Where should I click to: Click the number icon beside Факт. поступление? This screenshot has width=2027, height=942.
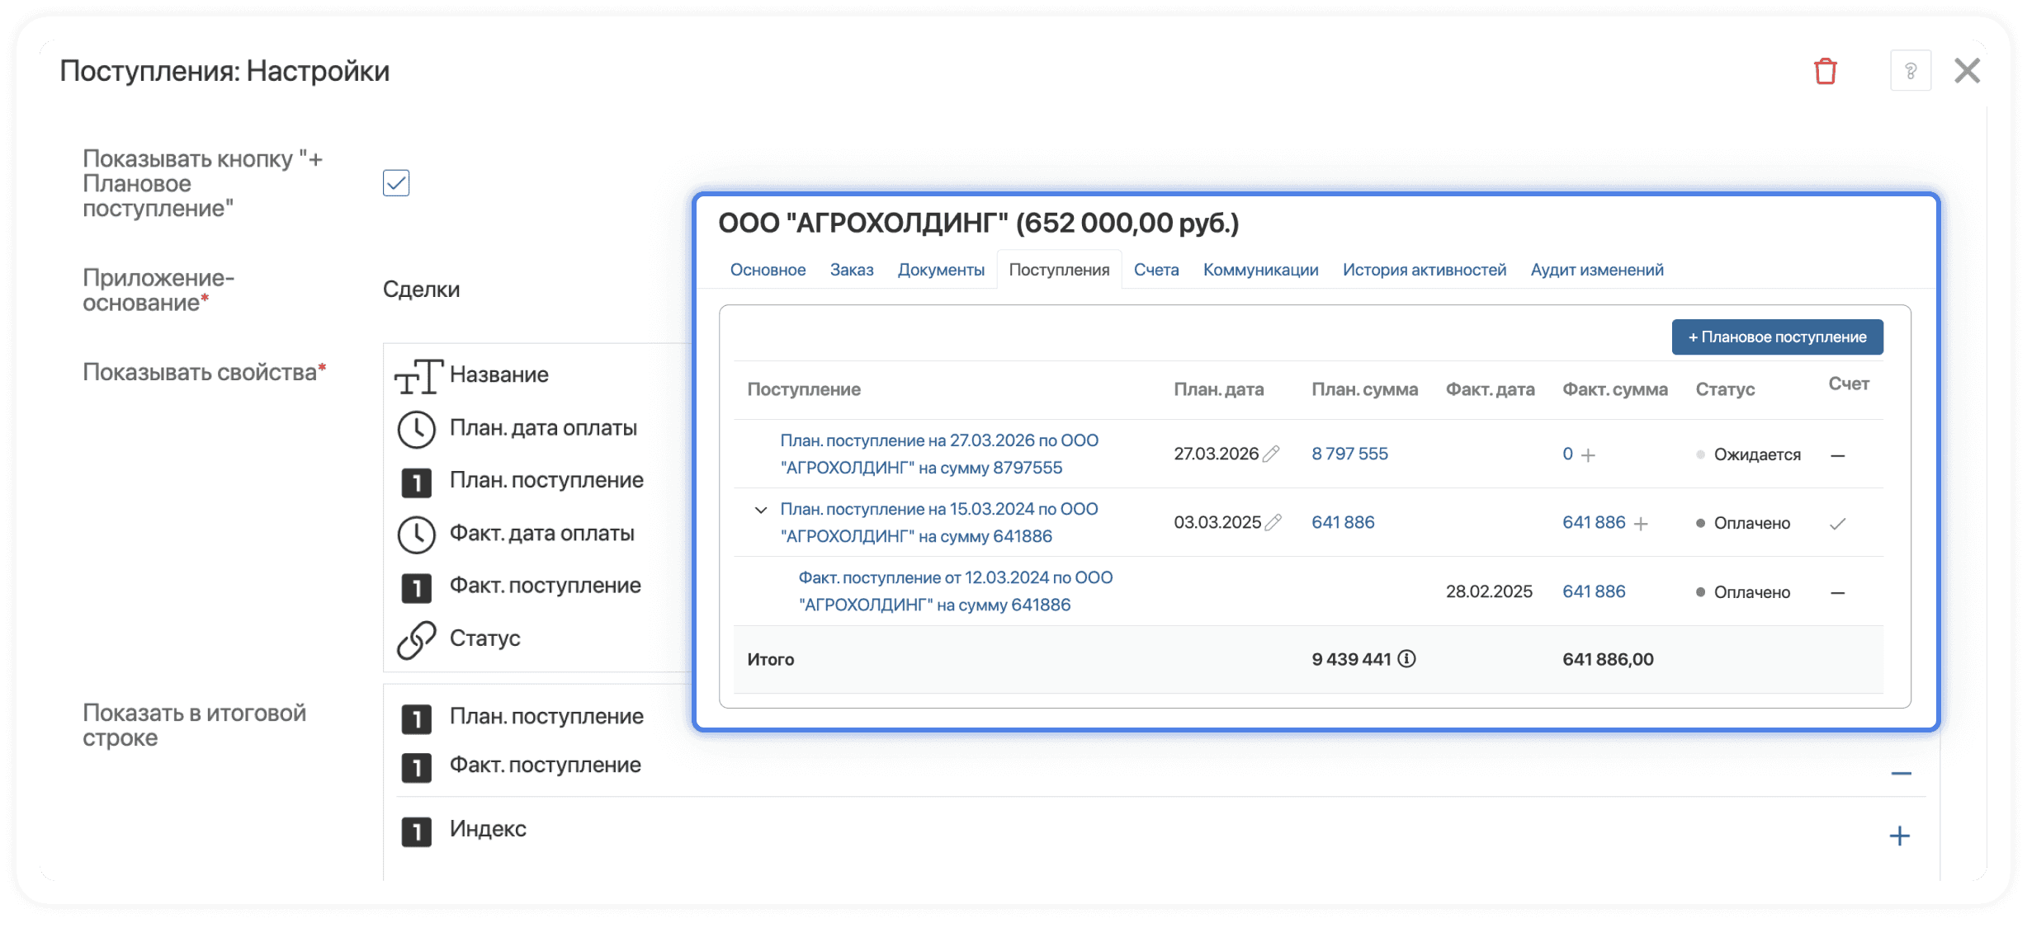[418, 586]
